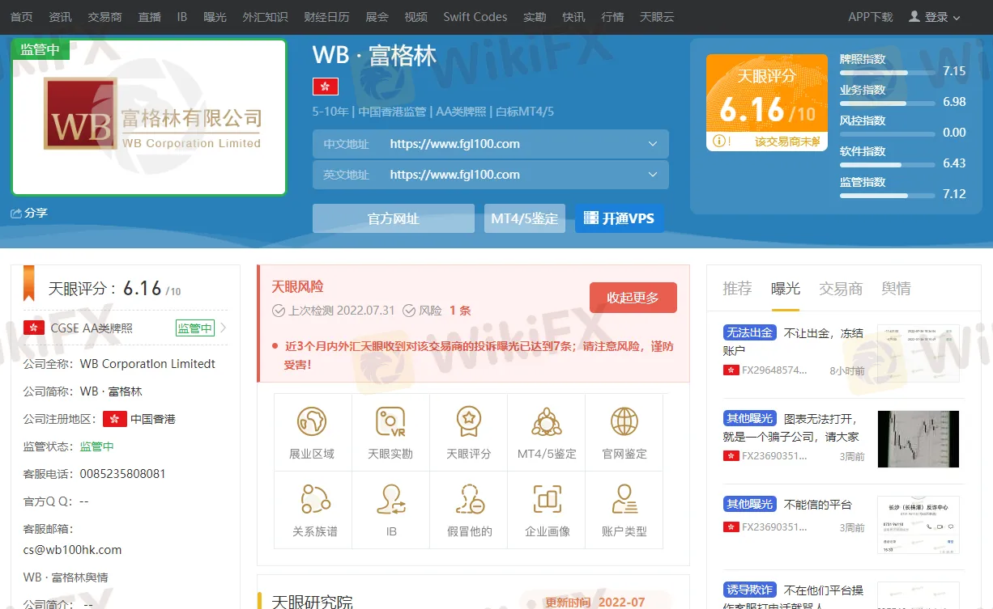993x609 pixels.
Task: Click the 收起更多 button
Action: [633, 298]
